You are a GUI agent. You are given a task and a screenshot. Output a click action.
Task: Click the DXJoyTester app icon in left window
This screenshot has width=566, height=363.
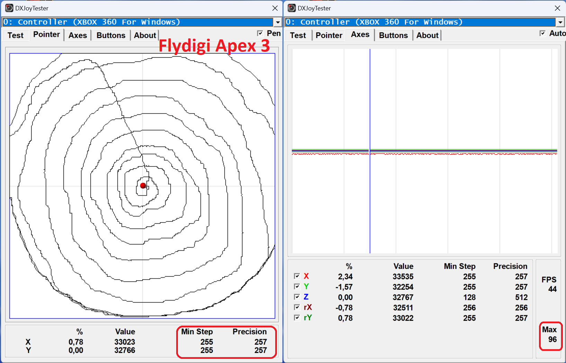[x=9, y=8]
